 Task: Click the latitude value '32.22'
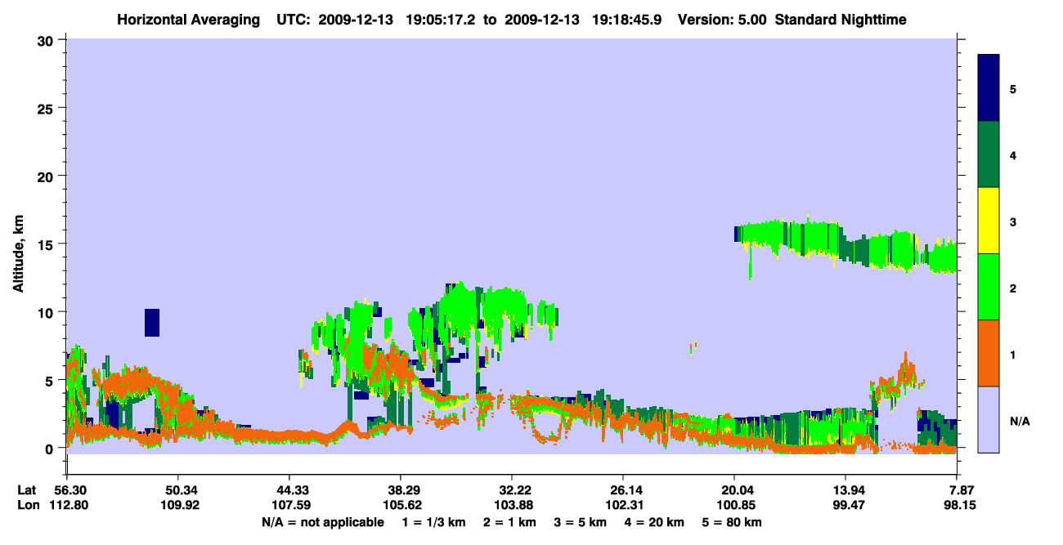click(x=512, y=490)
